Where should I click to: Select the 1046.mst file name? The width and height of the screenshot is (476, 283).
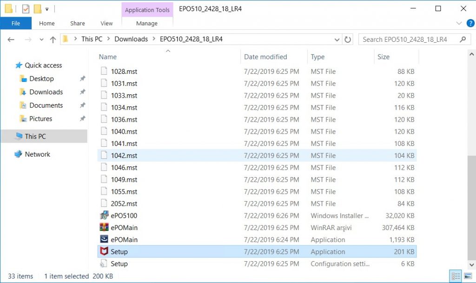tap(124, 167)
